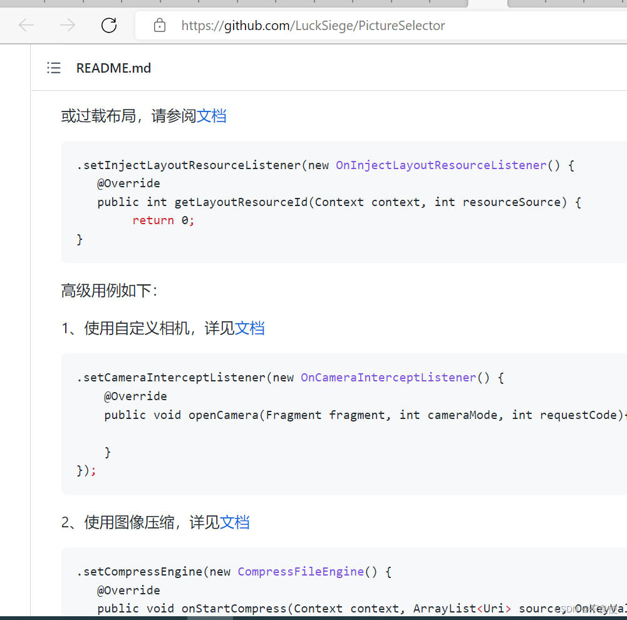Click the .setCompressEngine code line
627x620 pixels.
234,572
